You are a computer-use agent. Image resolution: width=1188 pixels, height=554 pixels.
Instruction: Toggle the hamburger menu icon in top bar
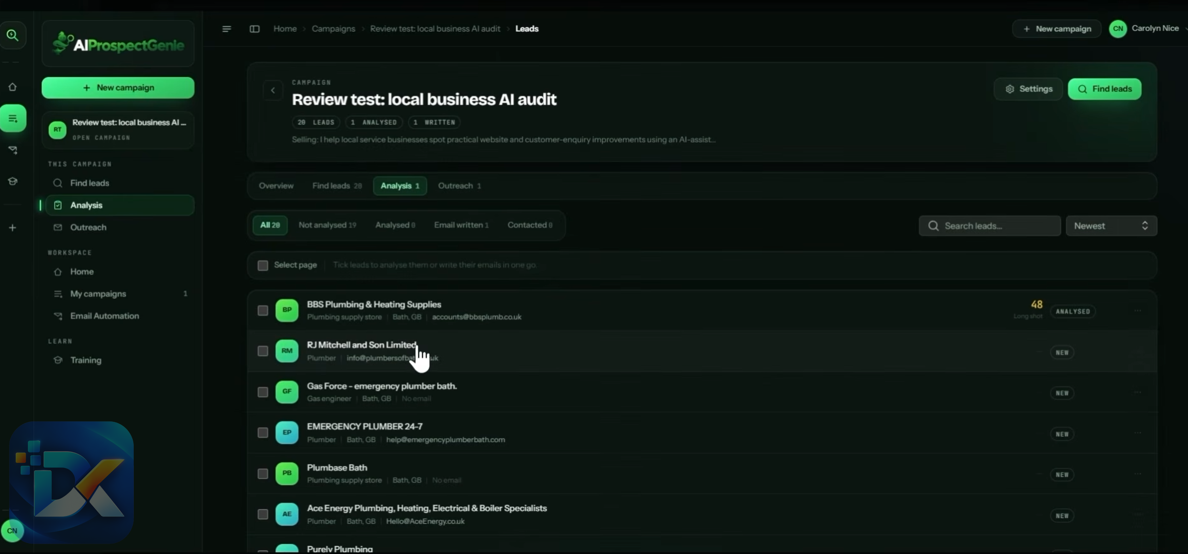click(227, 29)
